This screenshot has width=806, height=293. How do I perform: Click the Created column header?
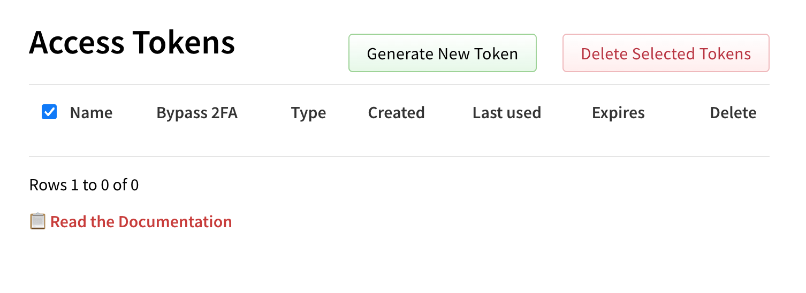396,113
